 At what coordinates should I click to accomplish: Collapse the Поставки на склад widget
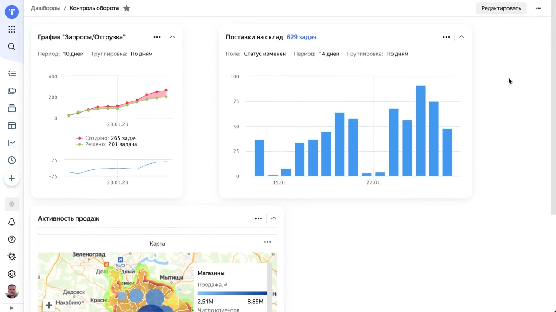point(461,37)
